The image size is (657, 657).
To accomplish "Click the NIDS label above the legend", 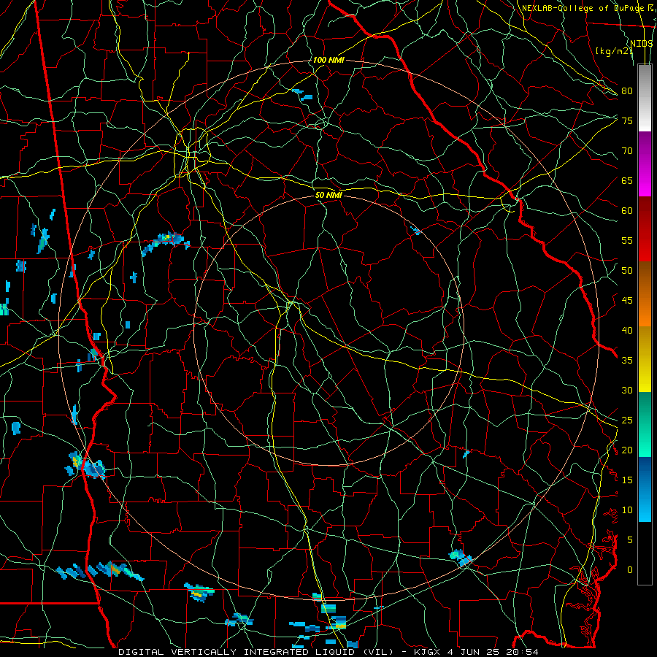I will coord(642,44).
